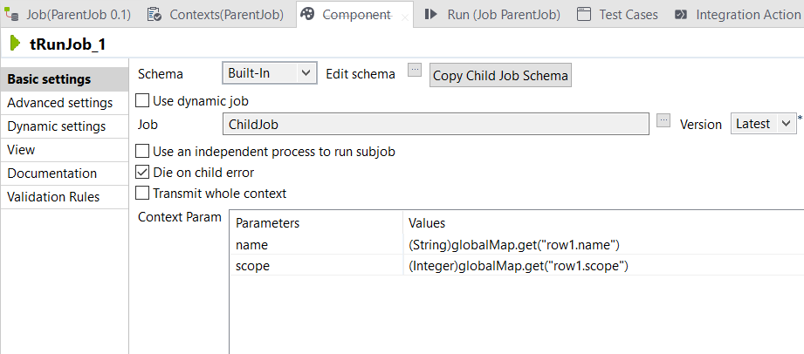Click the ChildJob job name field
The image size is (804, 354).
click(436, 125)
